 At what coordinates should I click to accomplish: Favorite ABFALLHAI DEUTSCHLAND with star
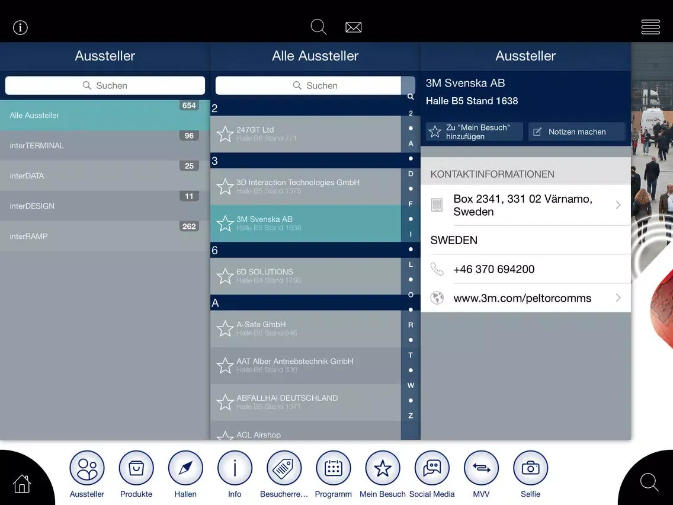pos(225,402)
